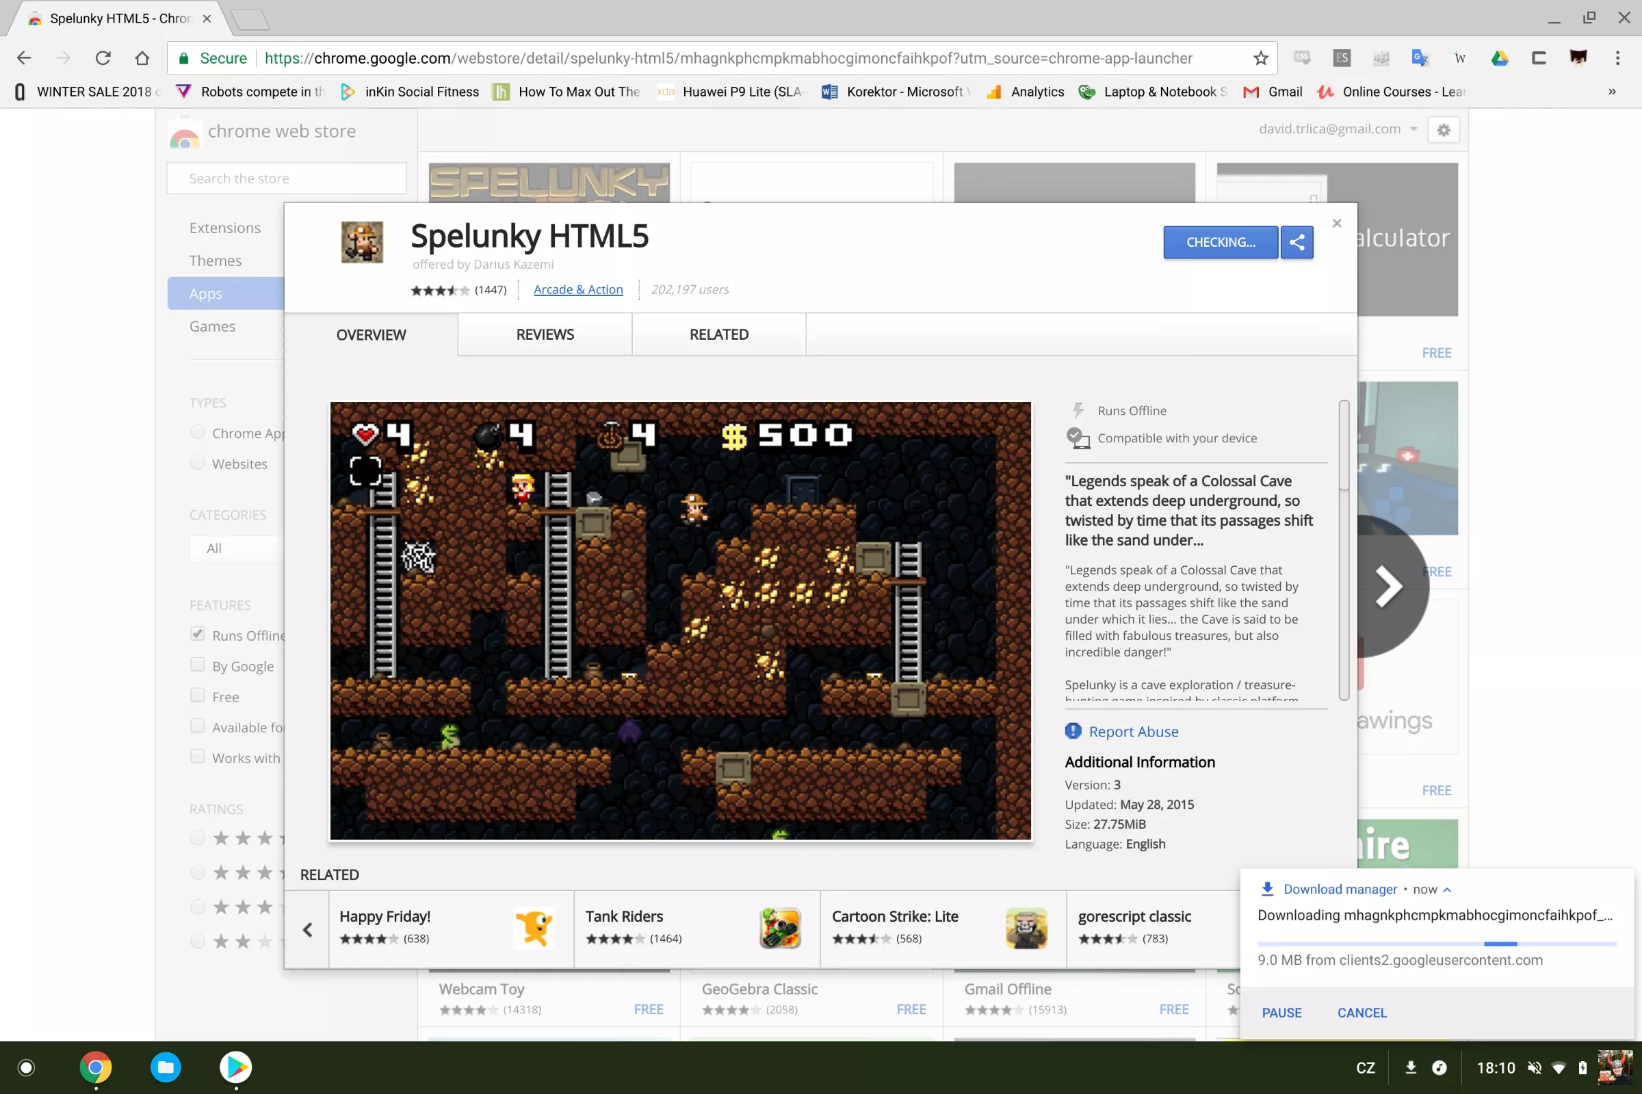
Task: Switch to the OVERVIEW tab
Action: point(371,335)
